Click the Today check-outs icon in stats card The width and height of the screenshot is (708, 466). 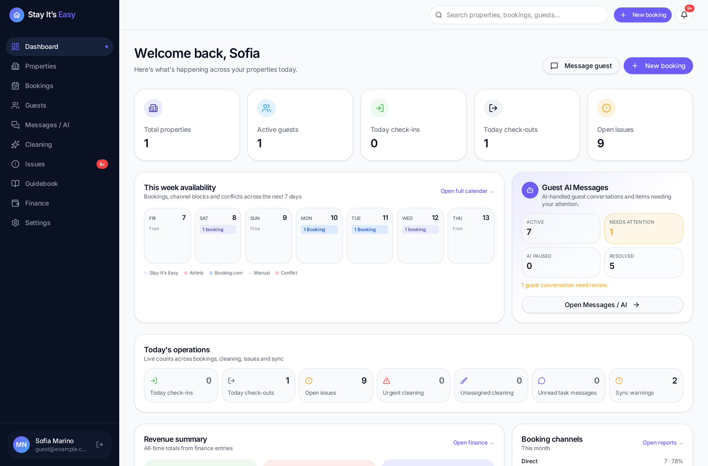tap(493, 108)
